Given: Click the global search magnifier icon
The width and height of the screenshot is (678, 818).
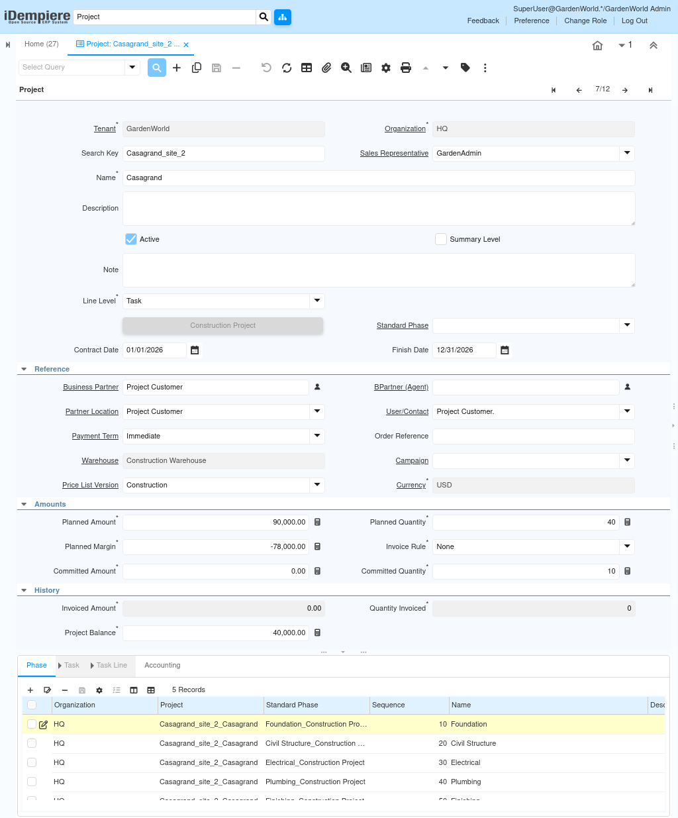Looking at the screenshot, I should 264,17.
